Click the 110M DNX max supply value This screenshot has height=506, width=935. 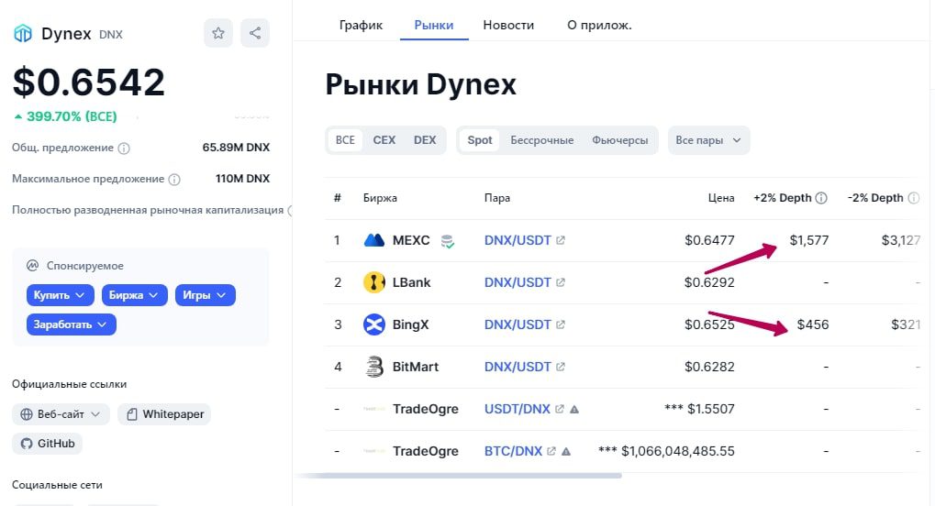(242, 179)
